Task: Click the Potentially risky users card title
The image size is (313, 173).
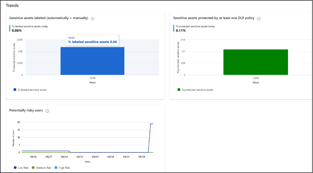Action: [x=26, y=110]
